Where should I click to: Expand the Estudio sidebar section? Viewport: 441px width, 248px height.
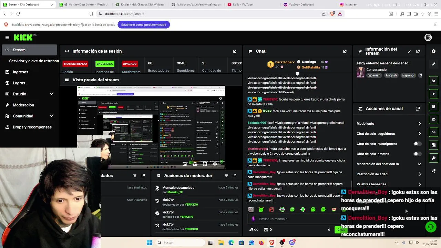[x=51, y=94]
